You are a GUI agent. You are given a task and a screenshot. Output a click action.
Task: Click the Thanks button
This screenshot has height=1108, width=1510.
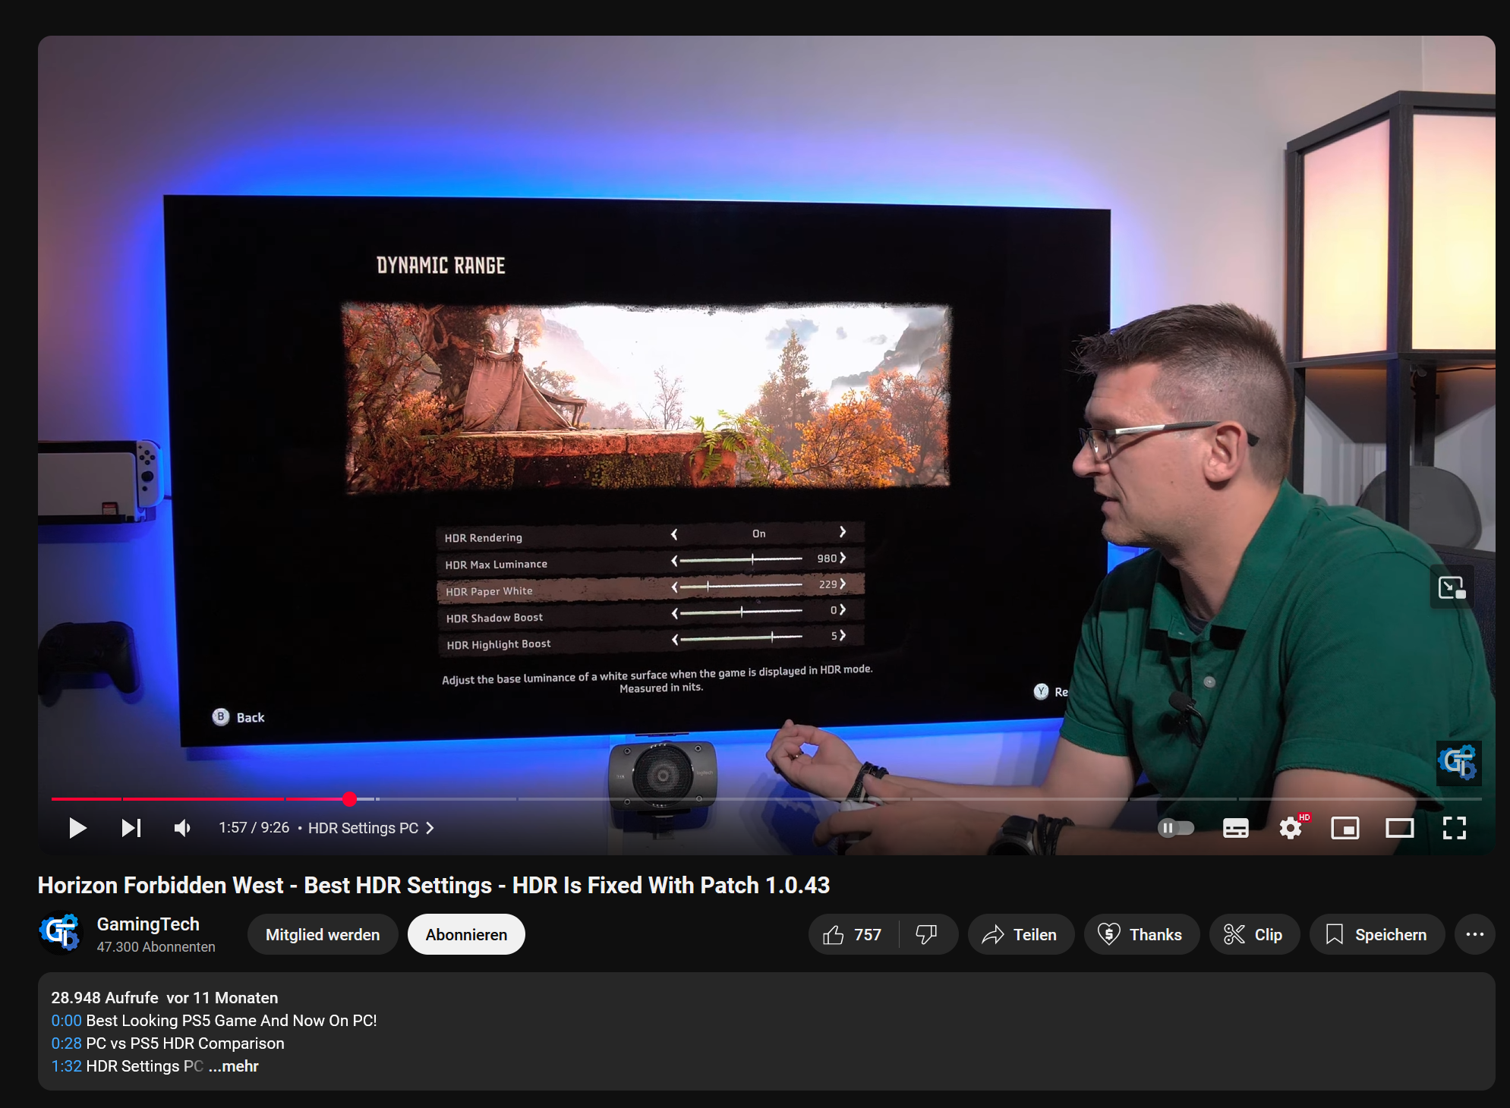click(x=1141, y=934)
